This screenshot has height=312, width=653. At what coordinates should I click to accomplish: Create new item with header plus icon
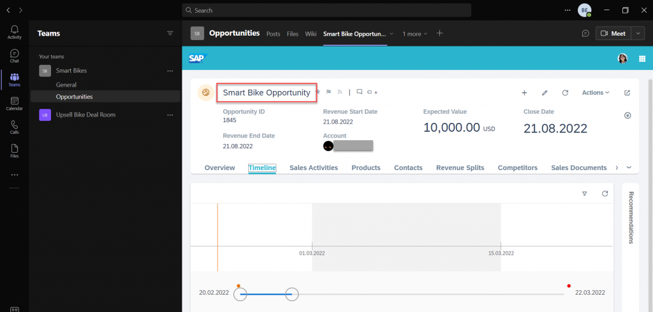(x=524, y=93)
